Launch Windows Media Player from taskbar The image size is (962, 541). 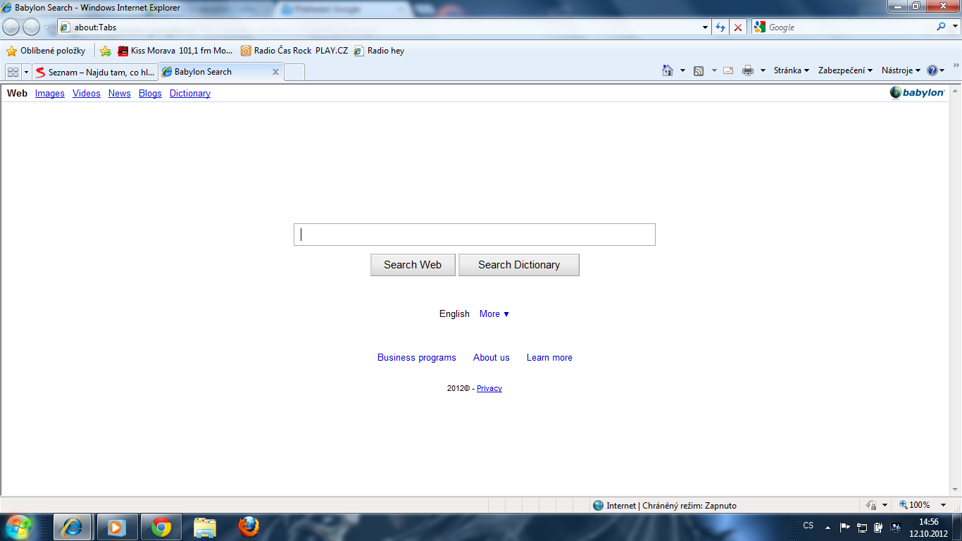coord(117,527)
